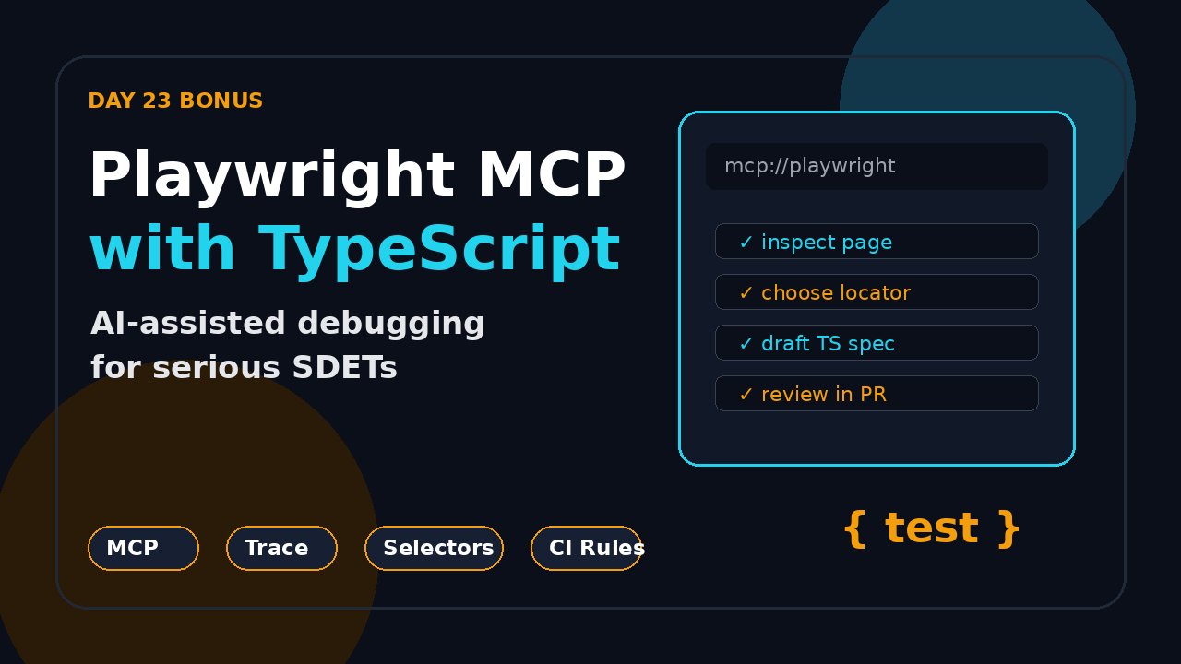1181x664 pixels.
Task: Select the 'review in PR' checklist row
Action: (x=877, y=394)
